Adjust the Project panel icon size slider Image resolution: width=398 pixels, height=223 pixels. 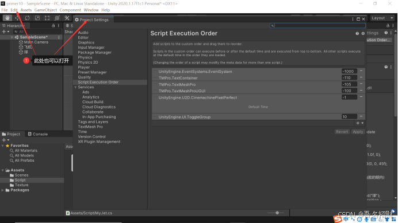tap(277, 213)
